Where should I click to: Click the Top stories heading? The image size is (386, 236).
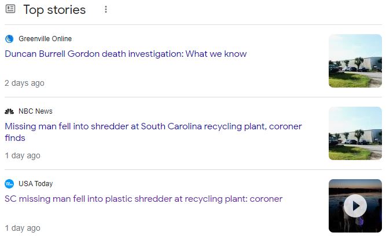(54, 10)
